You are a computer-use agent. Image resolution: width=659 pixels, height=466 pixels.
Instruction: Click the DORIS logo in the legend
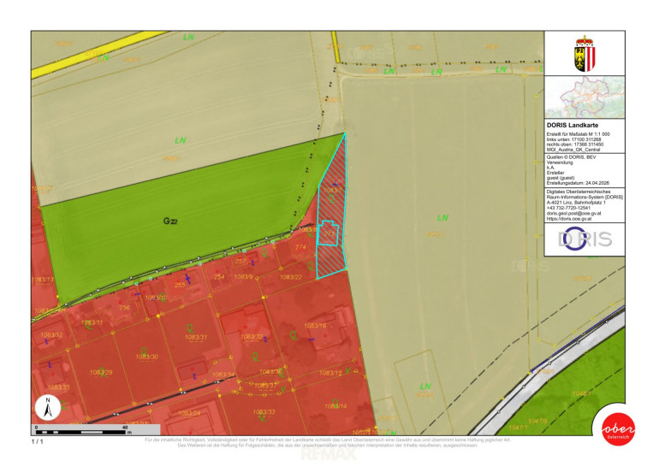(585, 239)
